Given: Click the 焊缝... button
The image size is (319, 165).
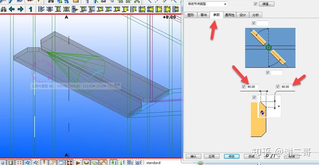Looking at the screenshot, I should (267, 4).
